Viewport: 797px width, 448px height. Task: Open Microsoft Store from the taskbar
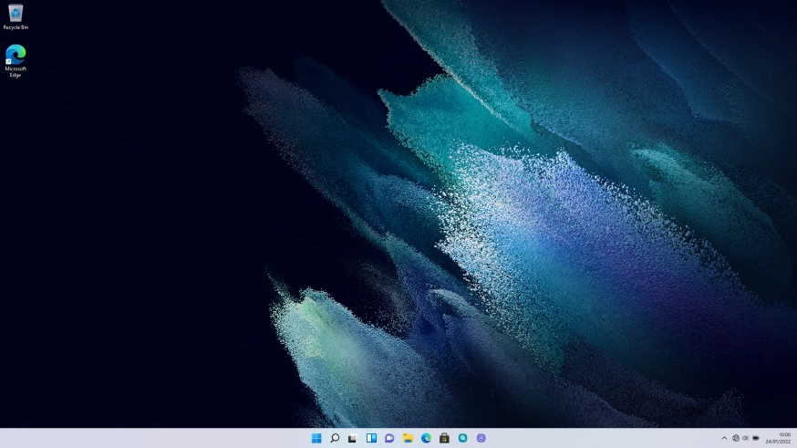[x=444, y=438]
